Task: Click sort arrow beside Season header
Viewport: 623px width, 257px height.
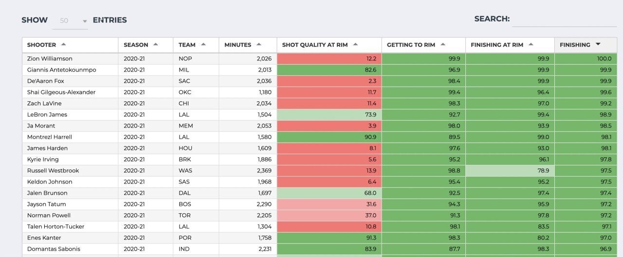Action: pyautogui.click(x=155, y=44)
